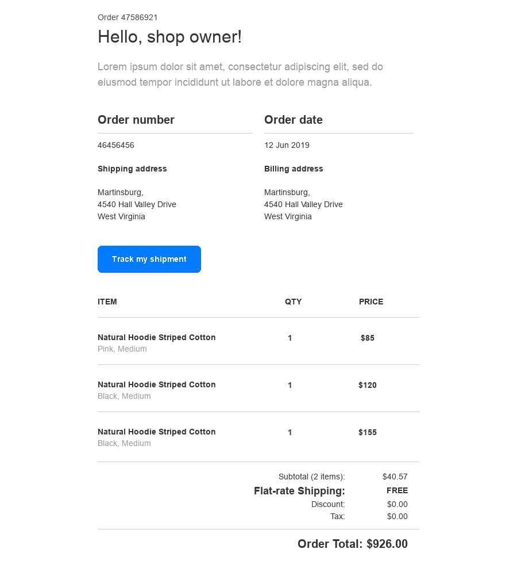Select the $120 item price
Image resolution: width=517 pixels, height=564 pixels.
[x=368, y=385]
